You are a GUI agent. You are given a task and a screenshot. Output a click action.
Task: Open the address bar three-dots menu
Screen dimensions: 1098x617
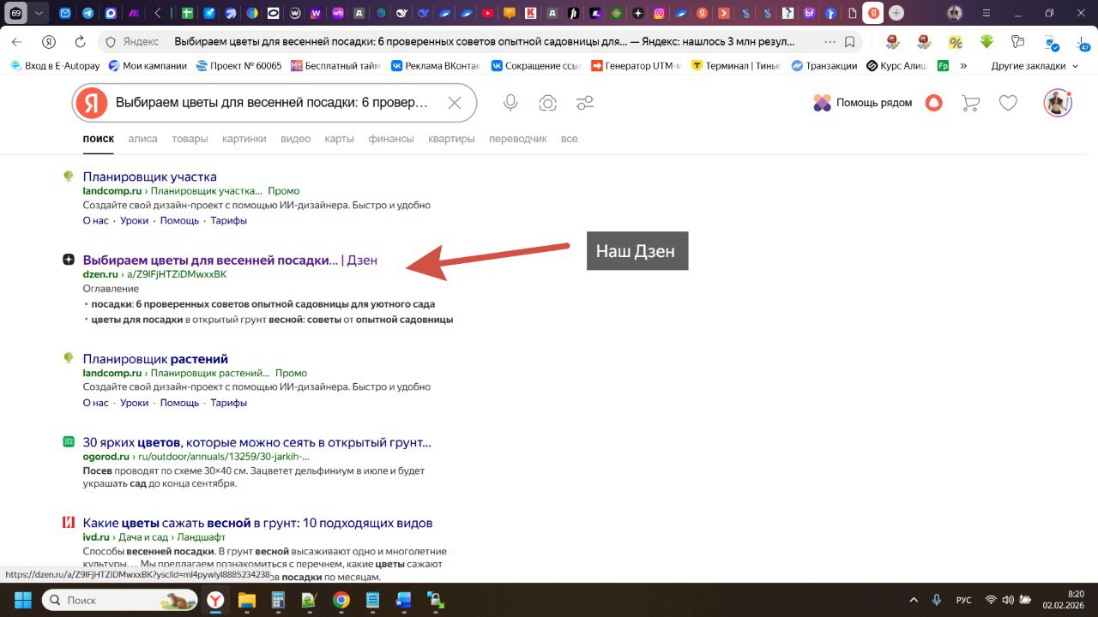pyautogui.click(x=830, y=41)
